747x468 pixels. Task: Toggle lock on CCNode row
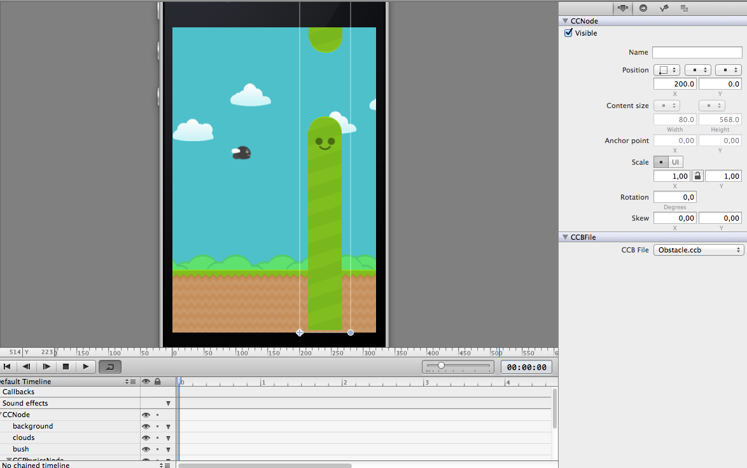(x=157, y=415)
